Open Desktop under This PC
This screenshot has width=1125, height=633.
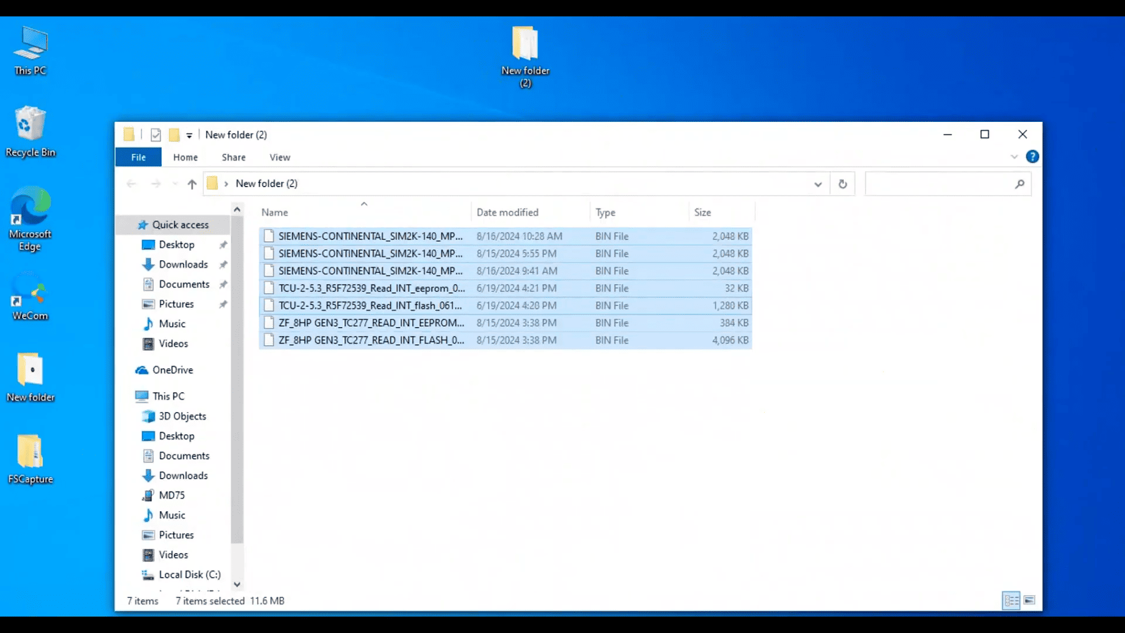pyautogui.click(x=176, y=436)
